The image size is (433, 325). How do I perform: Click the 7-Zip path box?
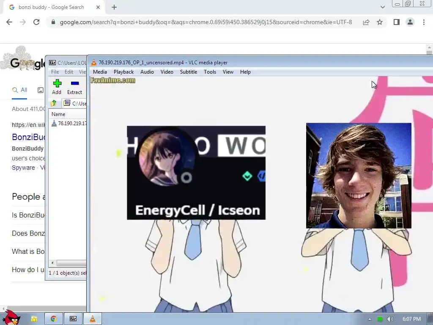coord(74,103)
